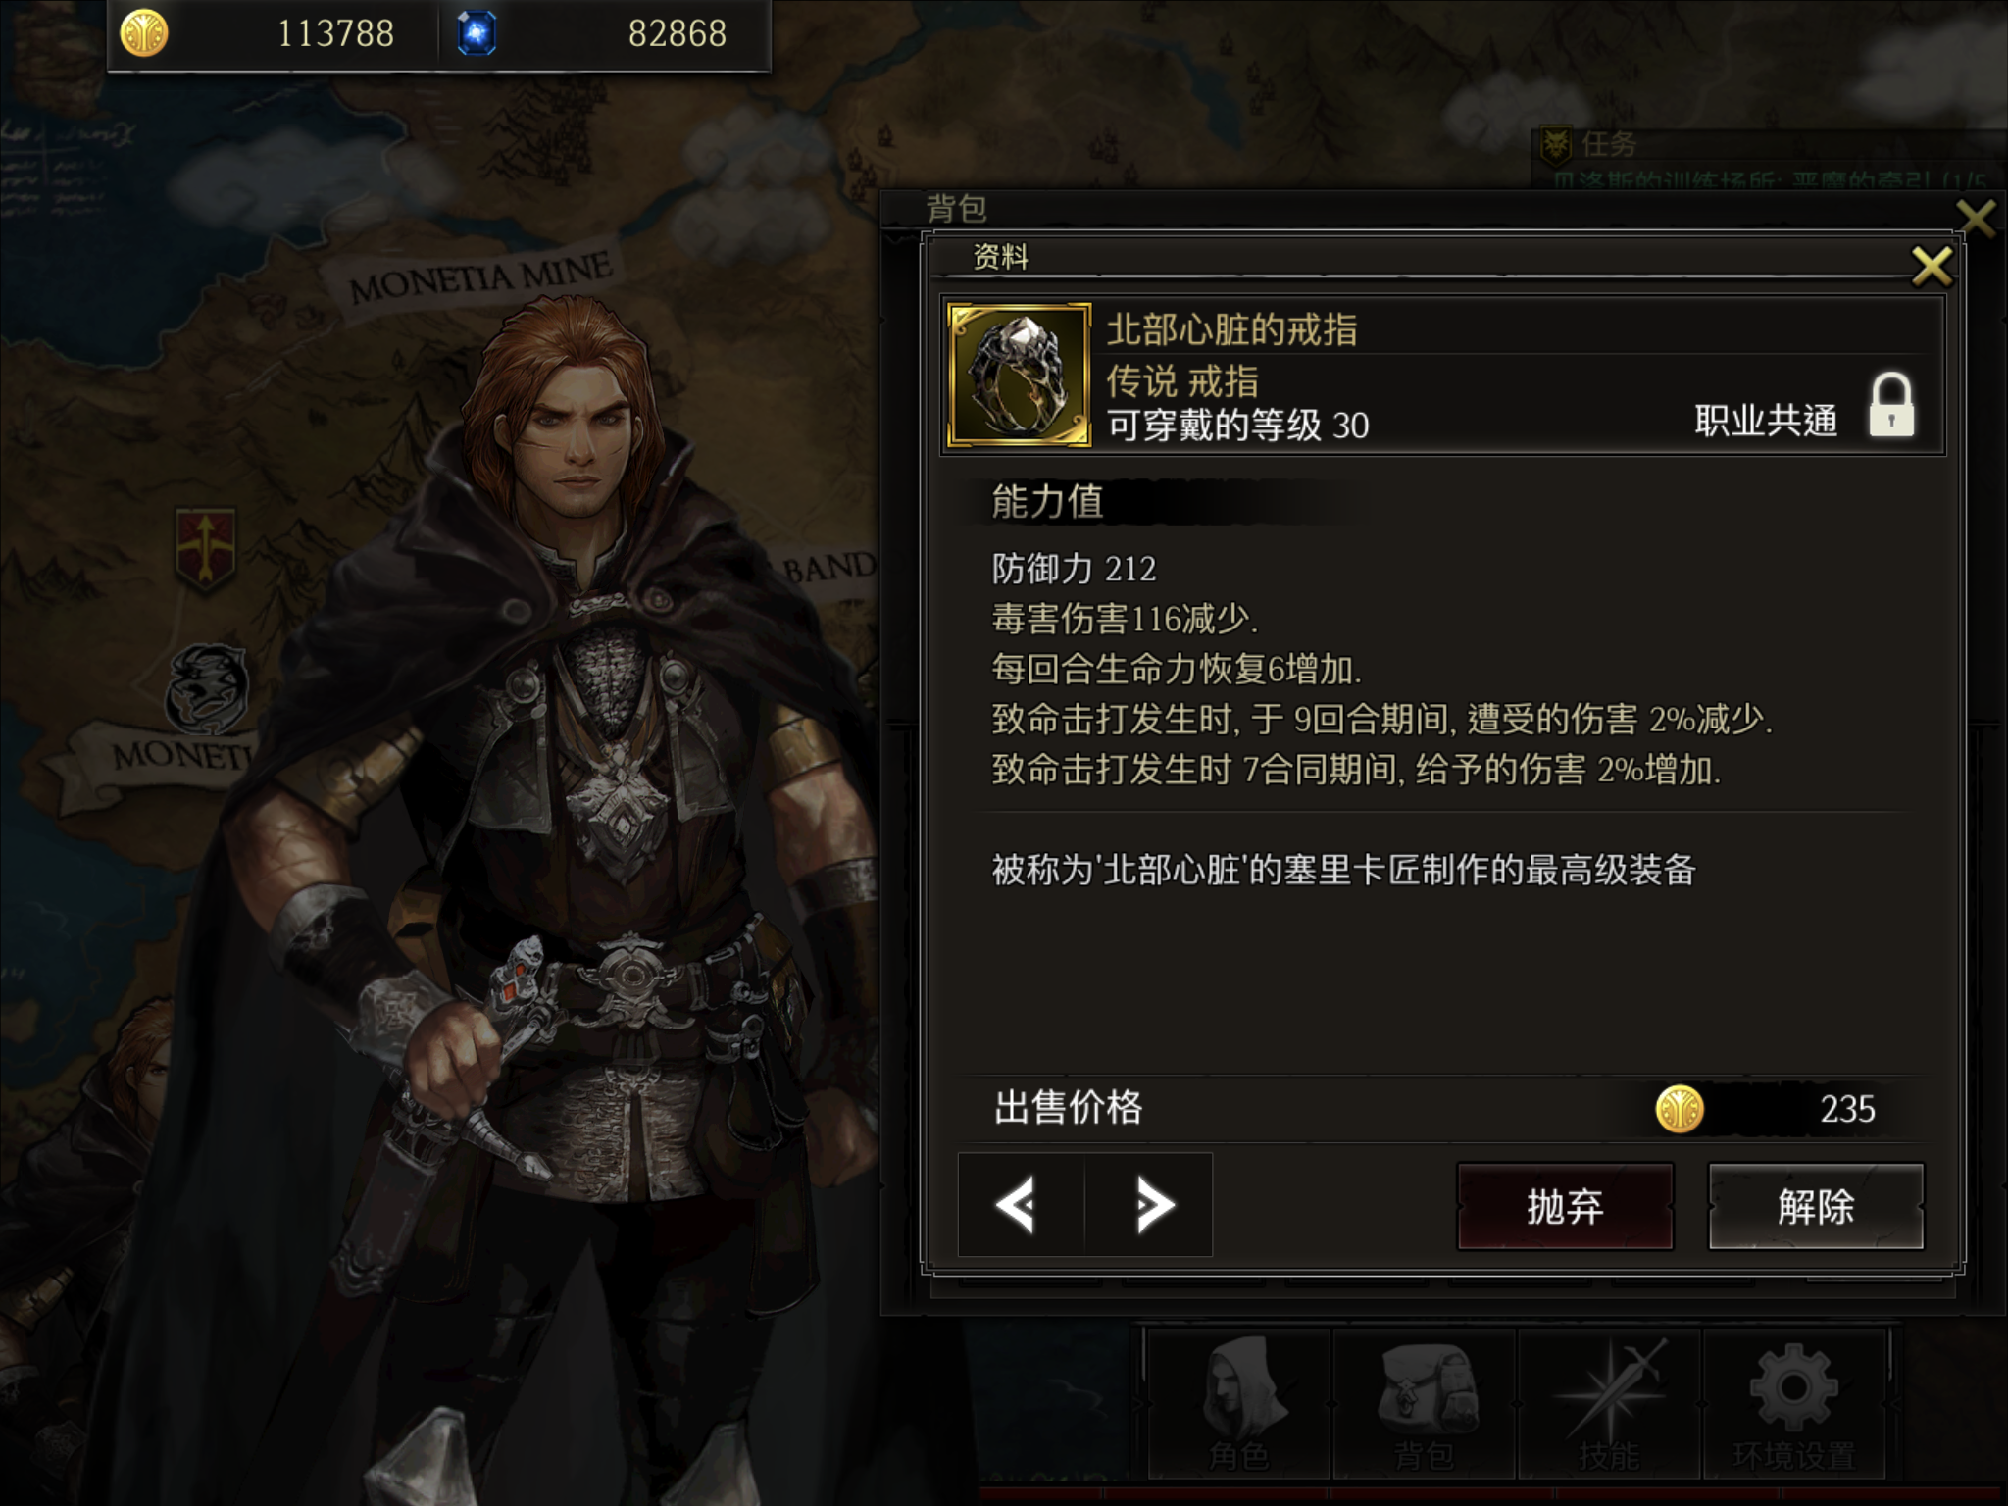Open the 背包 bag menu icon
2008x1506 pixels.
pyautogui.click(x=1424, y=1404)
